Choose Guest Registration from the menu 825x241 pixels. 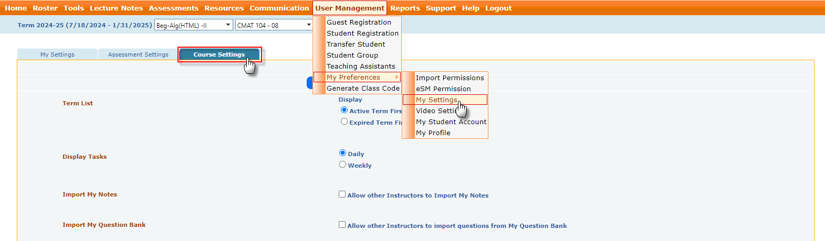point(359,23)
